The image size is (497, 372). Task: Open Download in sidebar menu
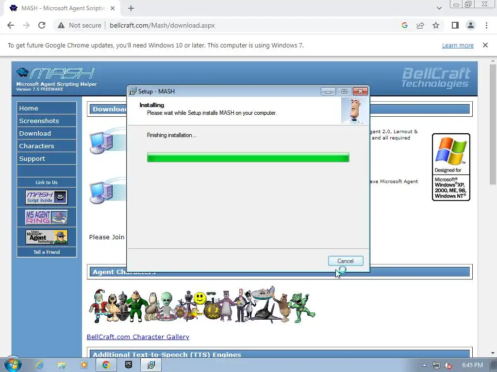[47, 134]
